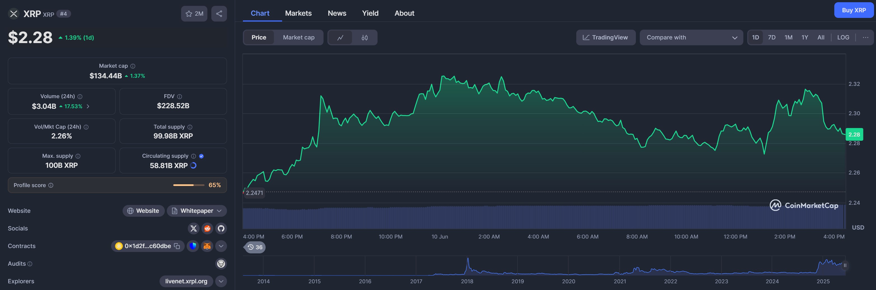
Task: Click the 2.28 current price tag
Action: click(854, 135)
